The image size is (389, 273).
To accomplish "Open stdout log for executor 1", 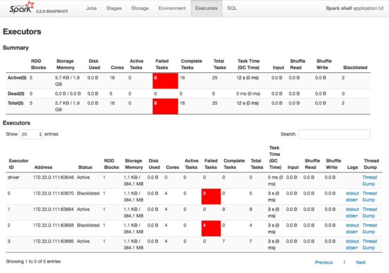I will tap(352, 209).
